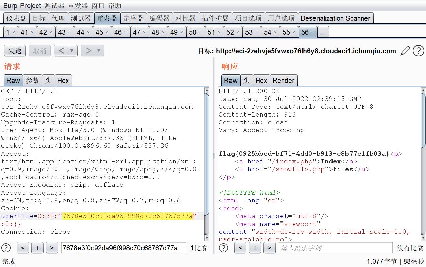
Task: Click the response pane vertical scrollbar
Action: (x=423, y=164)
